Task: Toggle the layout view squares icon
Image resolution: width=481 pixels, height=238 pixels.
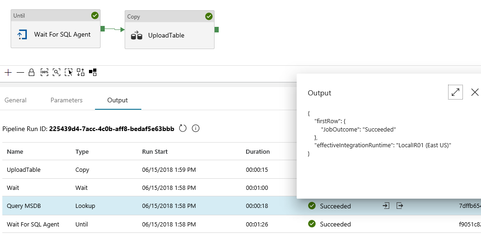Action: click(93, 72)
